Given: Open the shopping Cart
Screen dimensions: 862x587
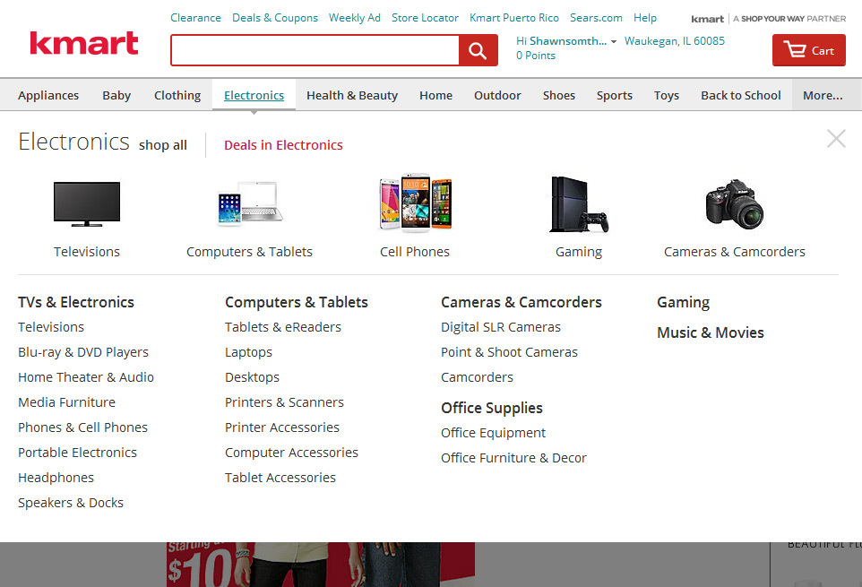Looking at the screenshot, I should point(808,50).
